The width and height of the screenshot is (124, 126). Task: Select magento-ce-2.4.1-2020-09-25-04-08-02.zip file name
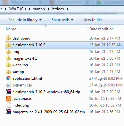49,112
